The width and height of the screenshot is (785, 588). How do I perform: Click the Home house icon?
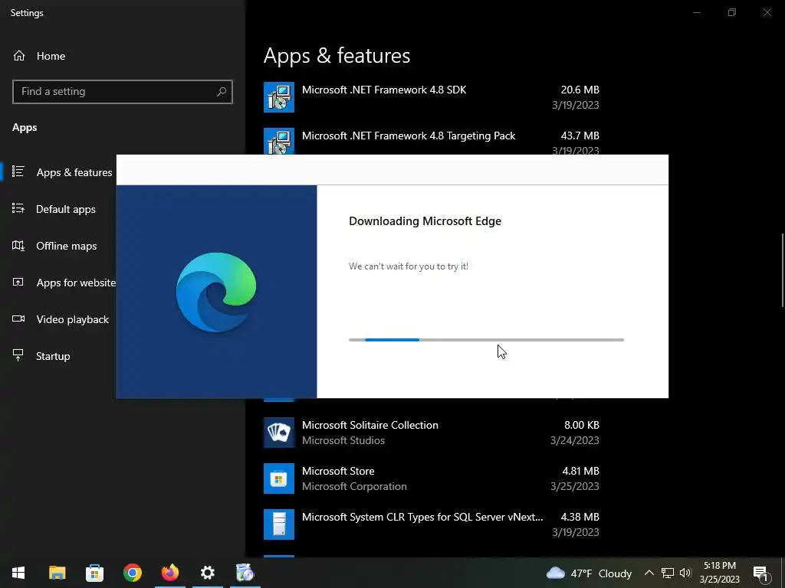click(x=19, y=55)
